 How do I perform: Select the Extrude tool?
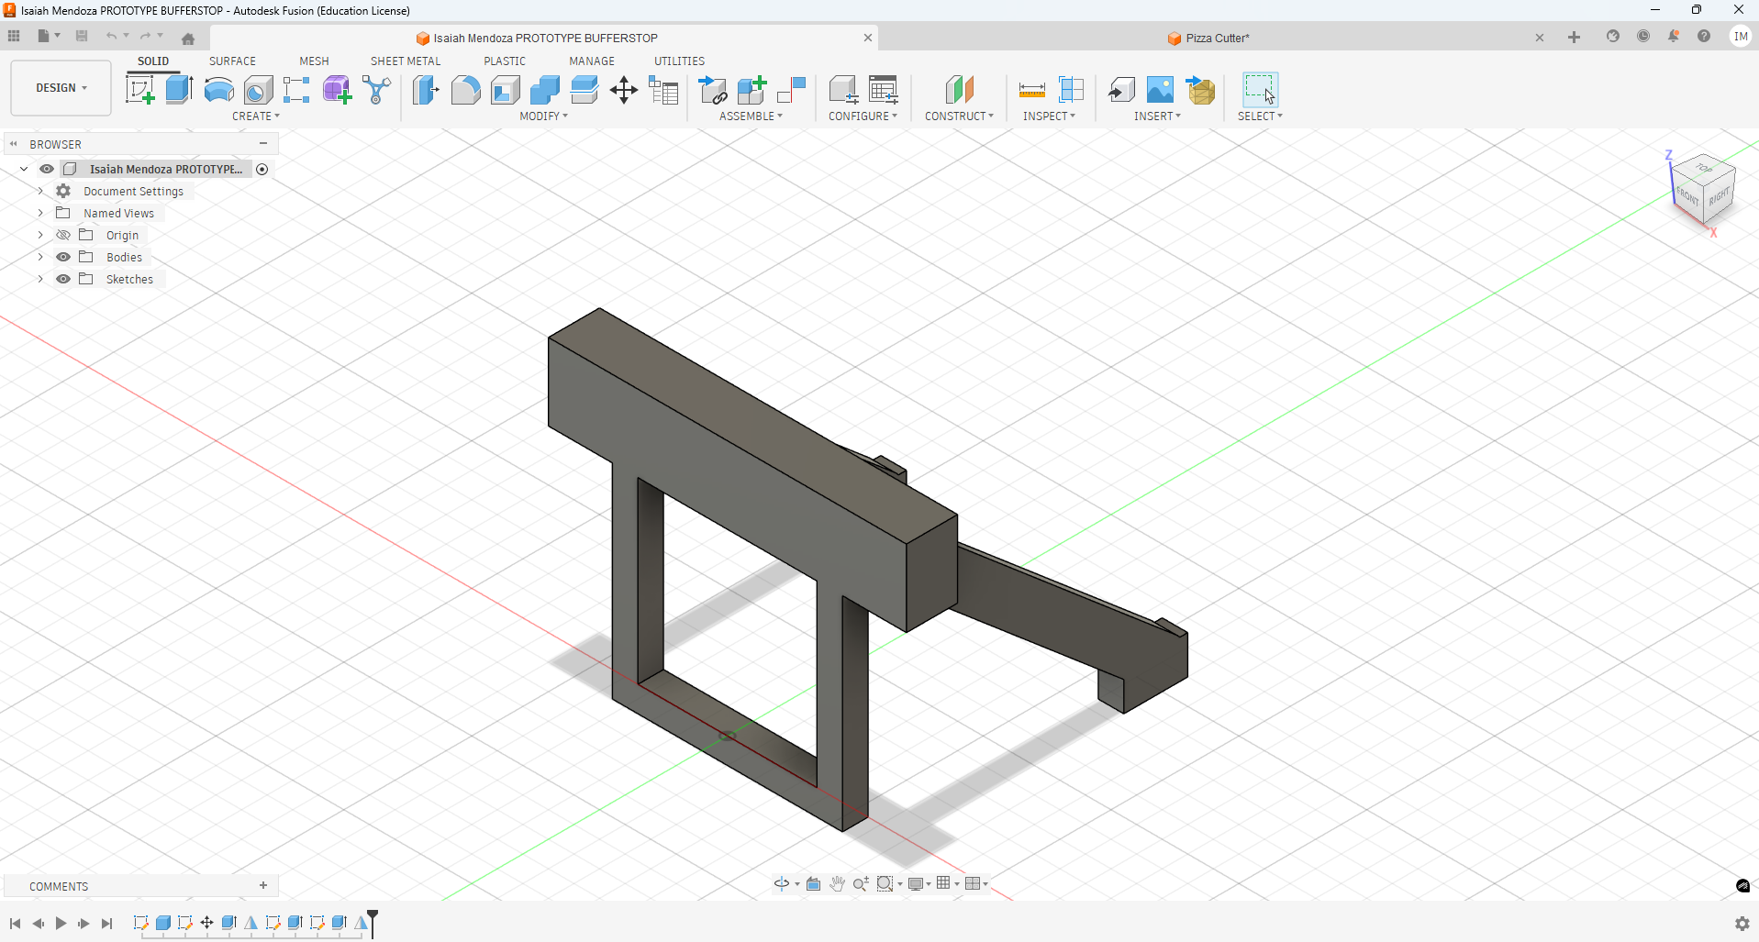click(179, 90)
